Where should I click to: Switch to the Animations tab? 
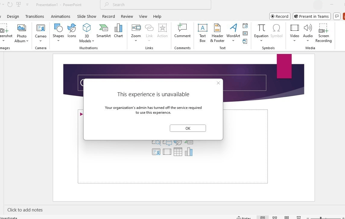[x=60, y=16]
